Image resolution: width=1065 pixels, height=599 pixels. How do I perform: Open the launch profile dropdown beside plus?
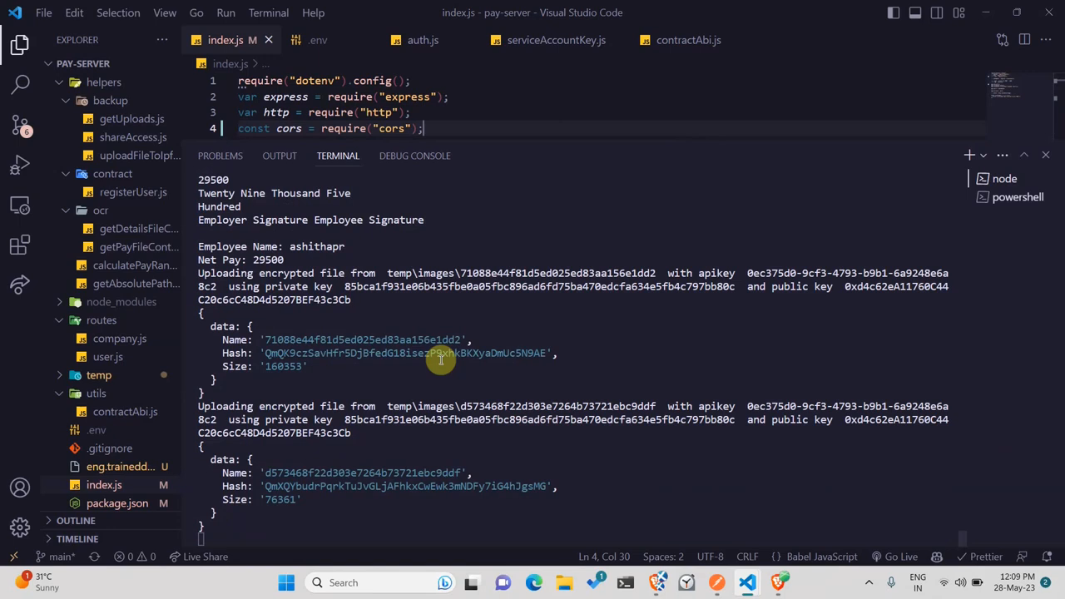(983, 156)
